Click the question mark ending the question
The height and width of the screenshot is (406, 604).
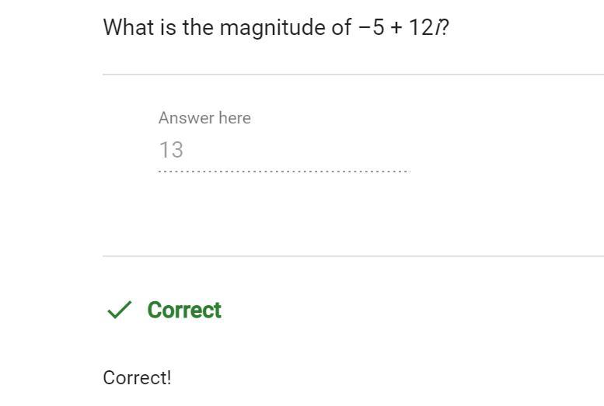click(x=445, y=28)
